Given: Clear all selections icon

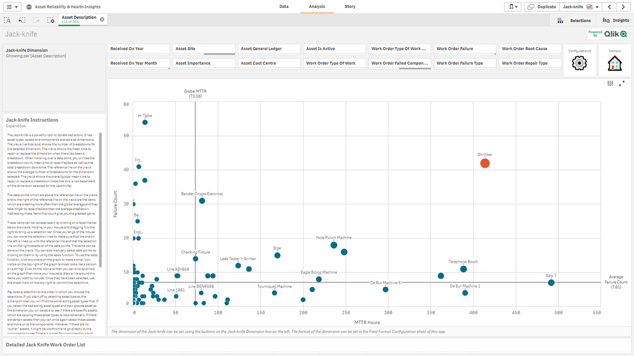Looking at the screenshot, I should pos(51,20).
